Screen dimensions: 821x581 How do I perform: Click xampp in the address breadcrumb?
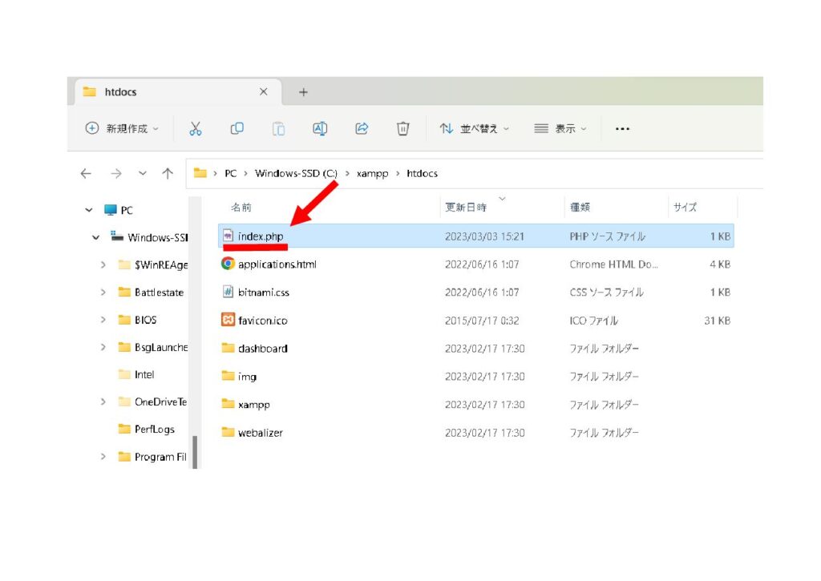372,173
